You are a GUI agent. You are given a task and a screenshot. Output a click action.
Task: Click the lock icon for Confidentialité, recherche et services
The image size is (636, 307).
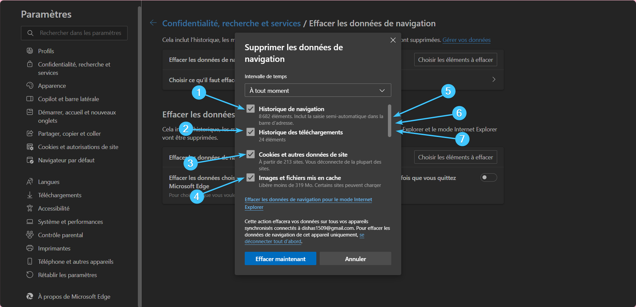click(30, 64)
